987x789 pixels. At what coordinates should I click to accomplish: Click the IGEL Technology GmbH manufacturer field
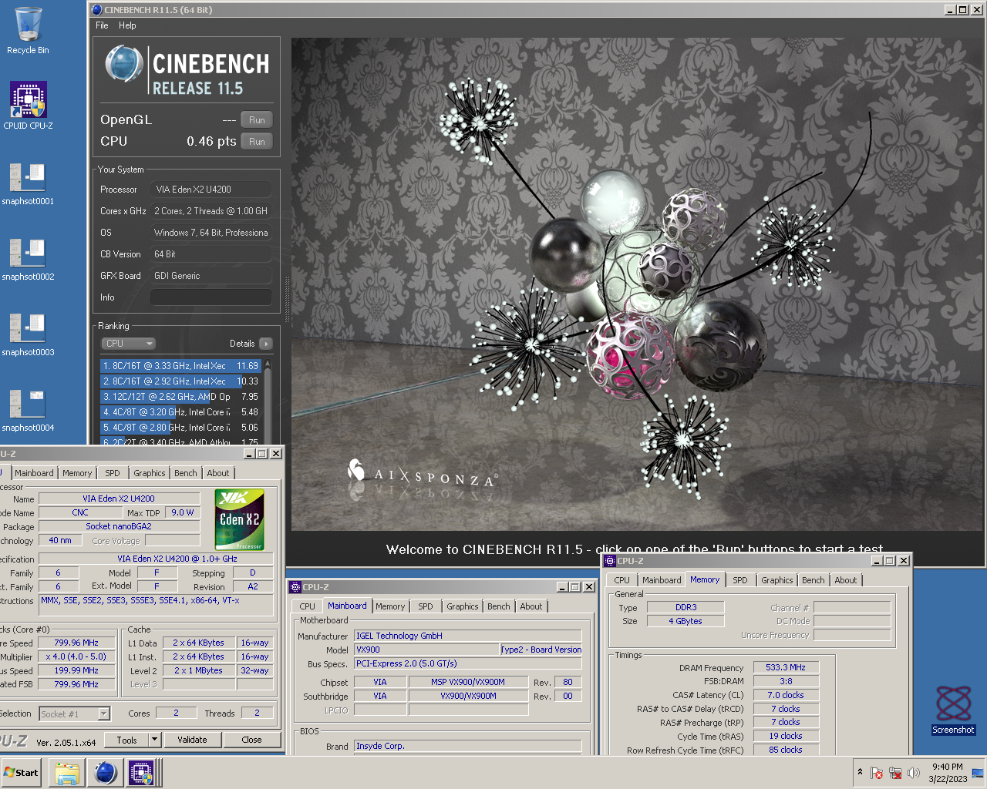[468, 636]
